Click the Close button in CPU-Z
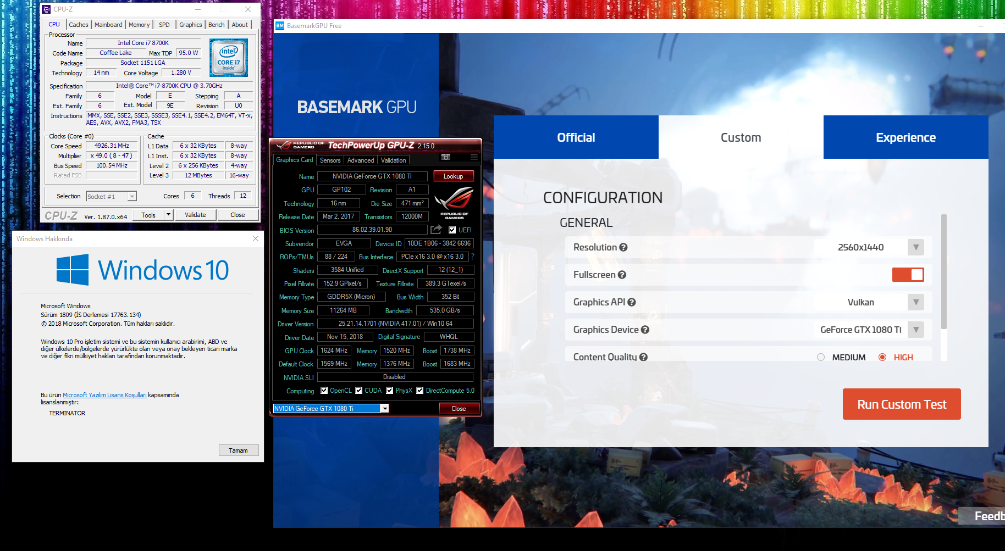 coord(238,215)
